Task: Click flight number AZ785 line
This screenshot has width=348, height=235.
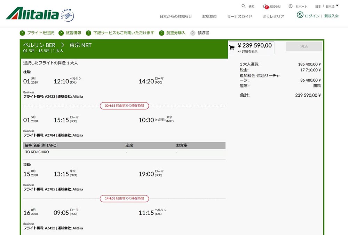Action: click(x=53, y=189)
